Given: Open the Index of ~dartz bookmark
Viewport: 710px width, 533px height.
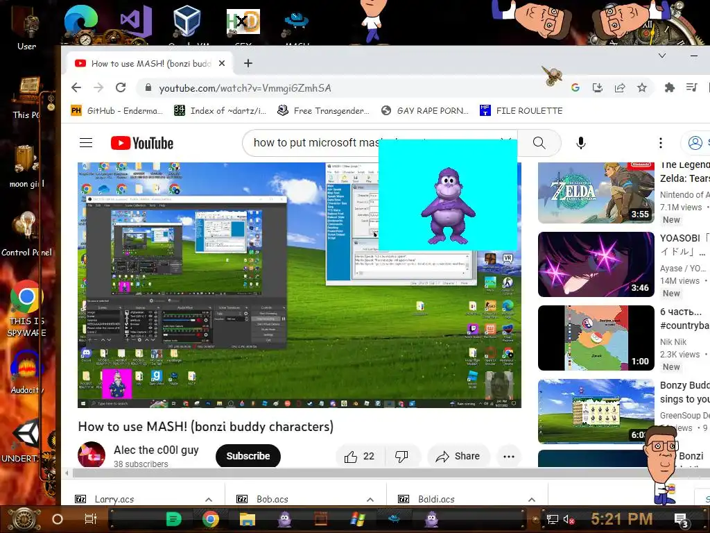Looking at the screenshot, I should point(220,110).
